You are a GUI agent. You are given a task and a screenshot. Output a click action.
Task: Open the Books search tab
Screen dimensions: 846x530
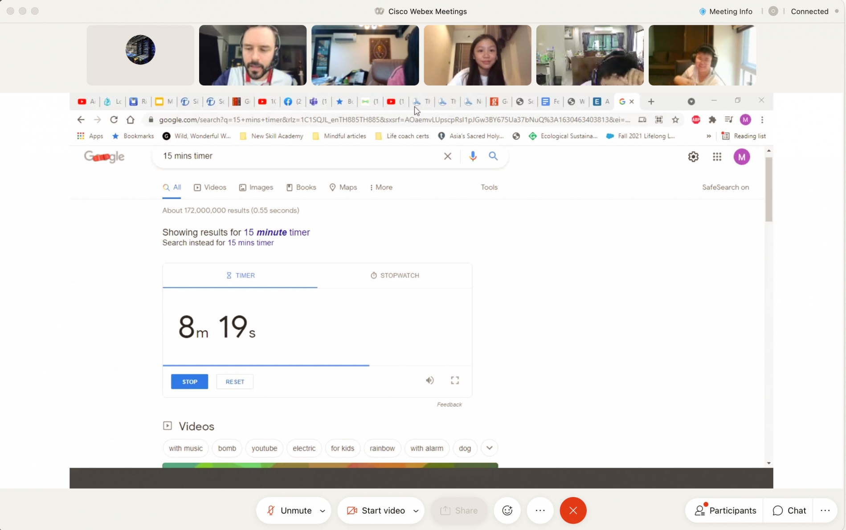pyautogui.click(x=301, y=188)
